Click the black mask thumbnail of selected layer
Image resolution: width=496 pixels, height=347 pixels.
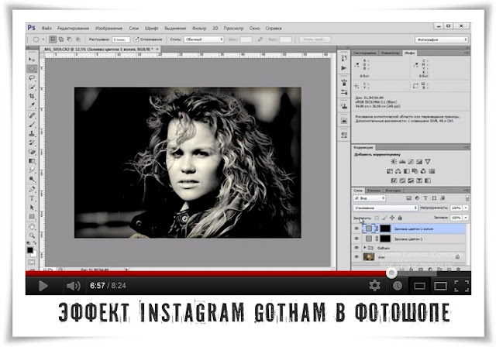(385, 228)
